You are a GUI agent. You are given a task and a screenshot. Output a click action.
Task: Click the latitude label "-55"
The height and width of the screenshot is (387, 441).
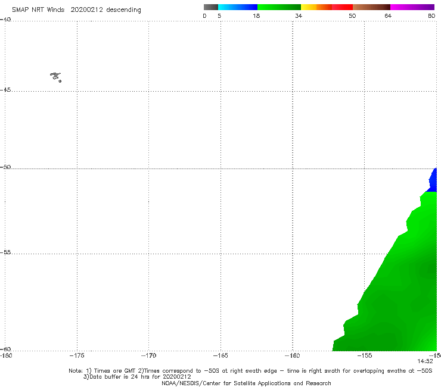[x=5, y=252]
